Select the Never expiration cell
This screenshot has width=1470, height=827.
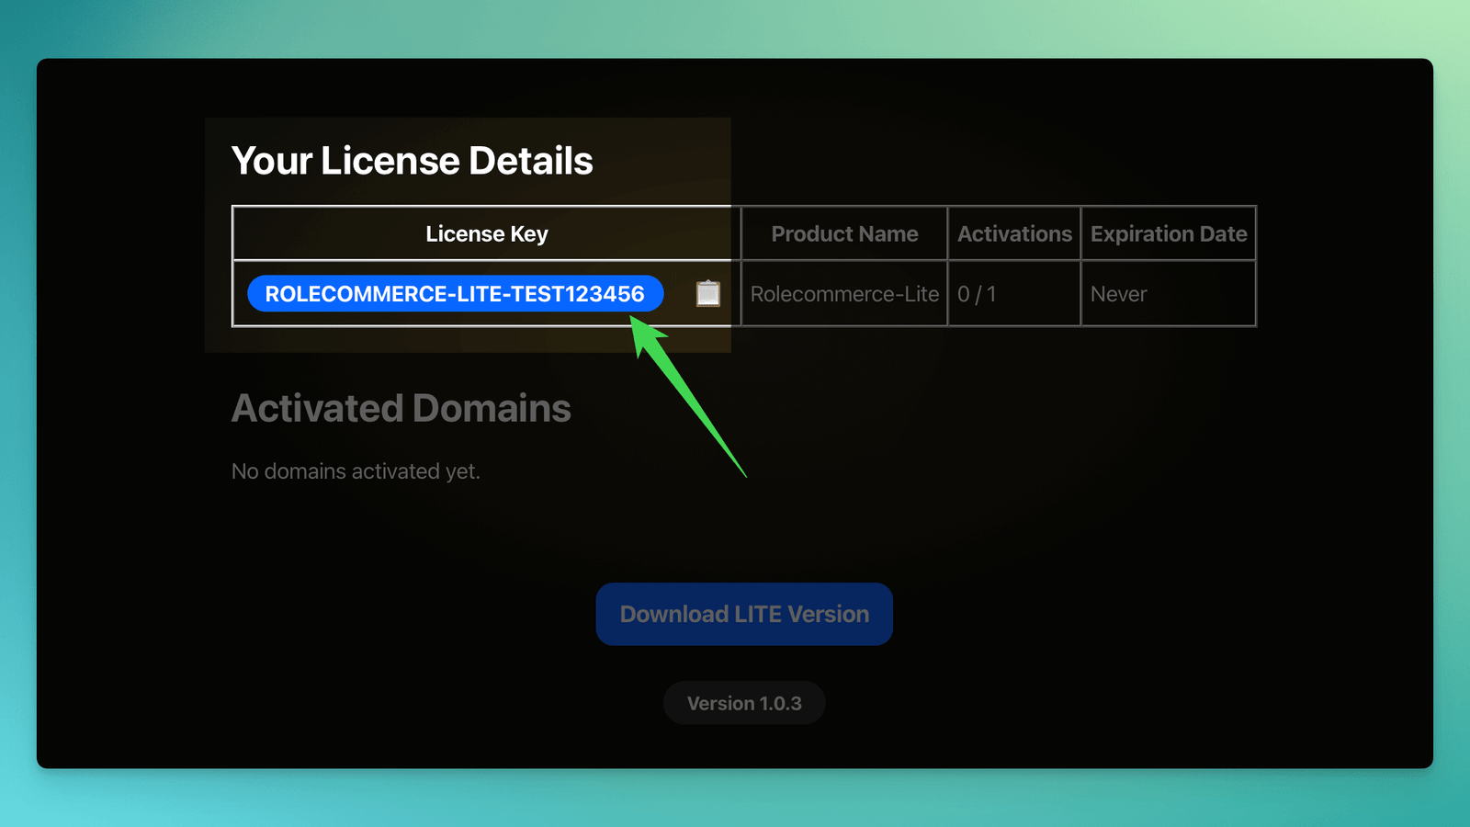1169,294
